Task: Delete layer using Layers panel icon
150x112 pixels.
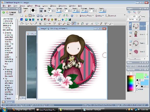Action: pyautogui.click(x=134, y=12)
